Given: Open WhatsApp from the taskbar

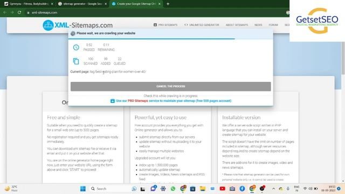Looking at the screenshot, I should [x=173, y=189].
